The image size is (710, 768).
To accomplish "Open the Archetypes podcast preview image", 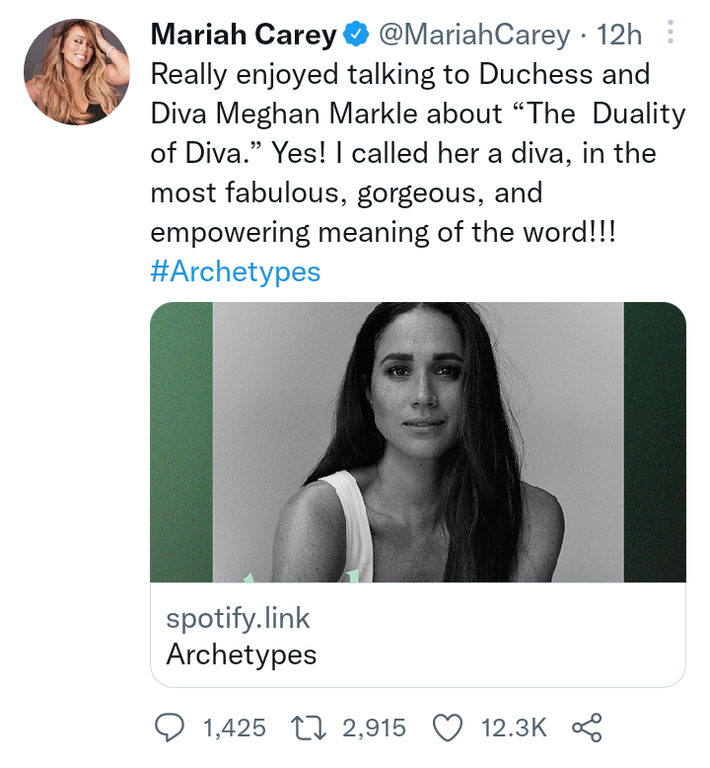I will (x=418, y=442).
